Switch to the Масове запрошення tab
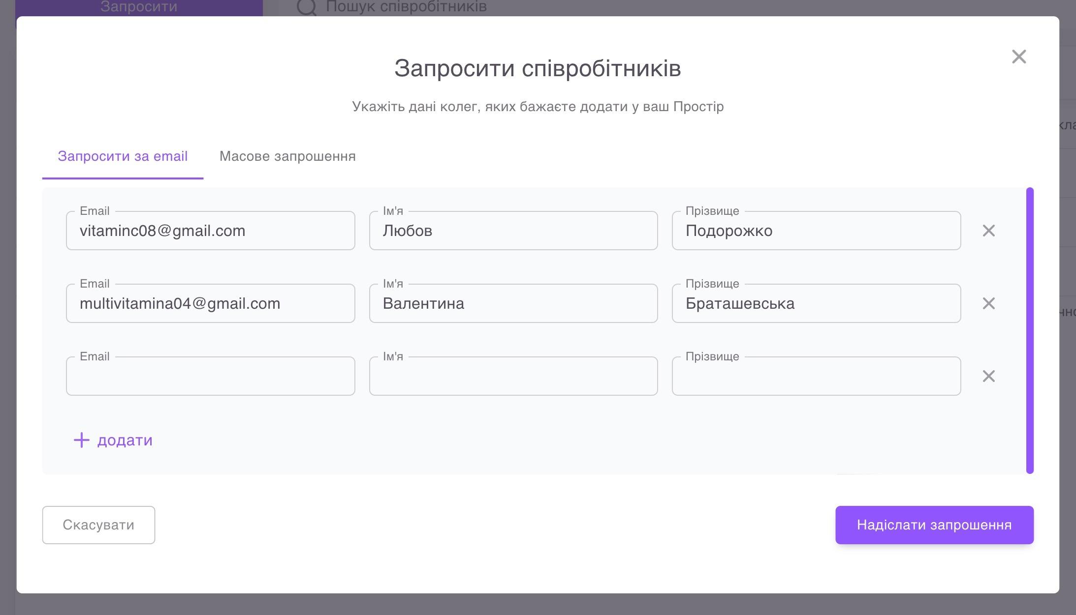This screenshot has height=615, width=1076. tap(287, 156)
